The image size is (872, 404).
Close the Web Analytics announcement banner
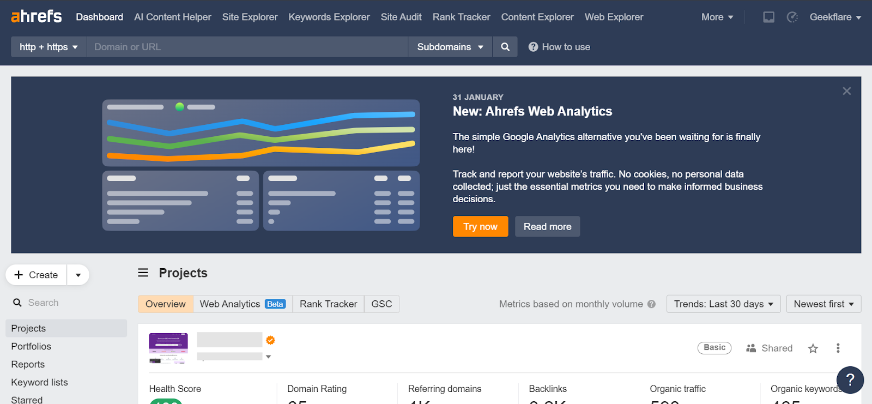point(846,91)
